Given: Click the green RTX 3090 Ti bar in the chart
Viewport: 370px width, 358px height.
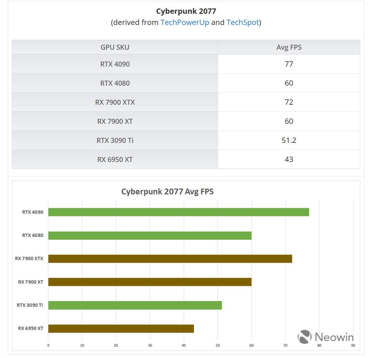Looking at the screenshot, I should click(x=135, y=305).
